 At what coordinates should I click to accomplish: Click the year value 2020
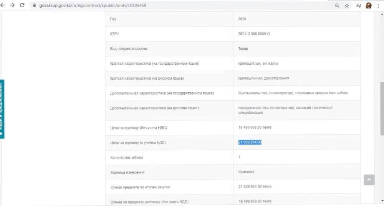coord(242,19)
